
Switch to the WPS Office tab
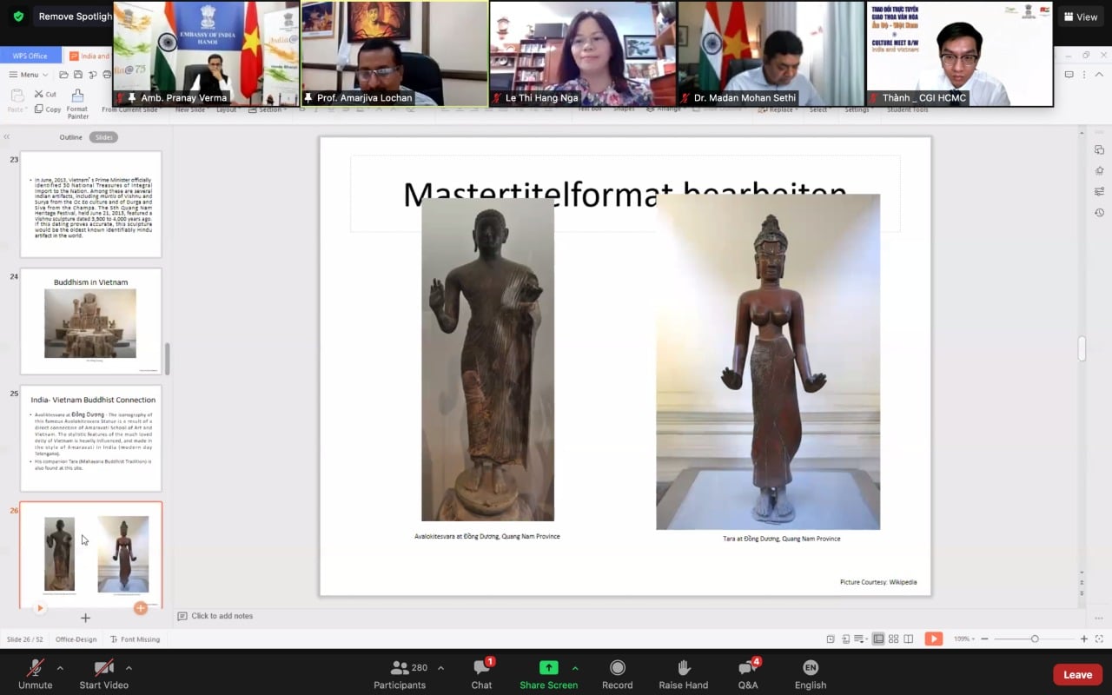point(30,56)
